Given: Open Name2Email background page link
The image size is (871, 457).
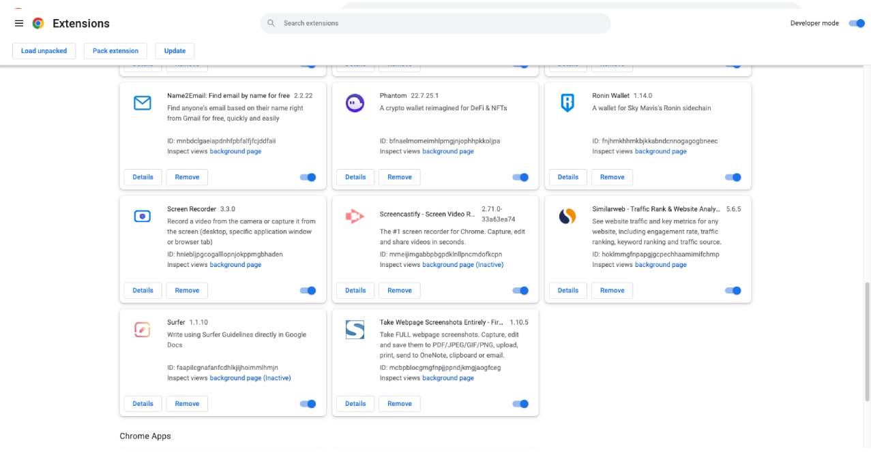Looking at the screenshot, I should click(235, 151).
